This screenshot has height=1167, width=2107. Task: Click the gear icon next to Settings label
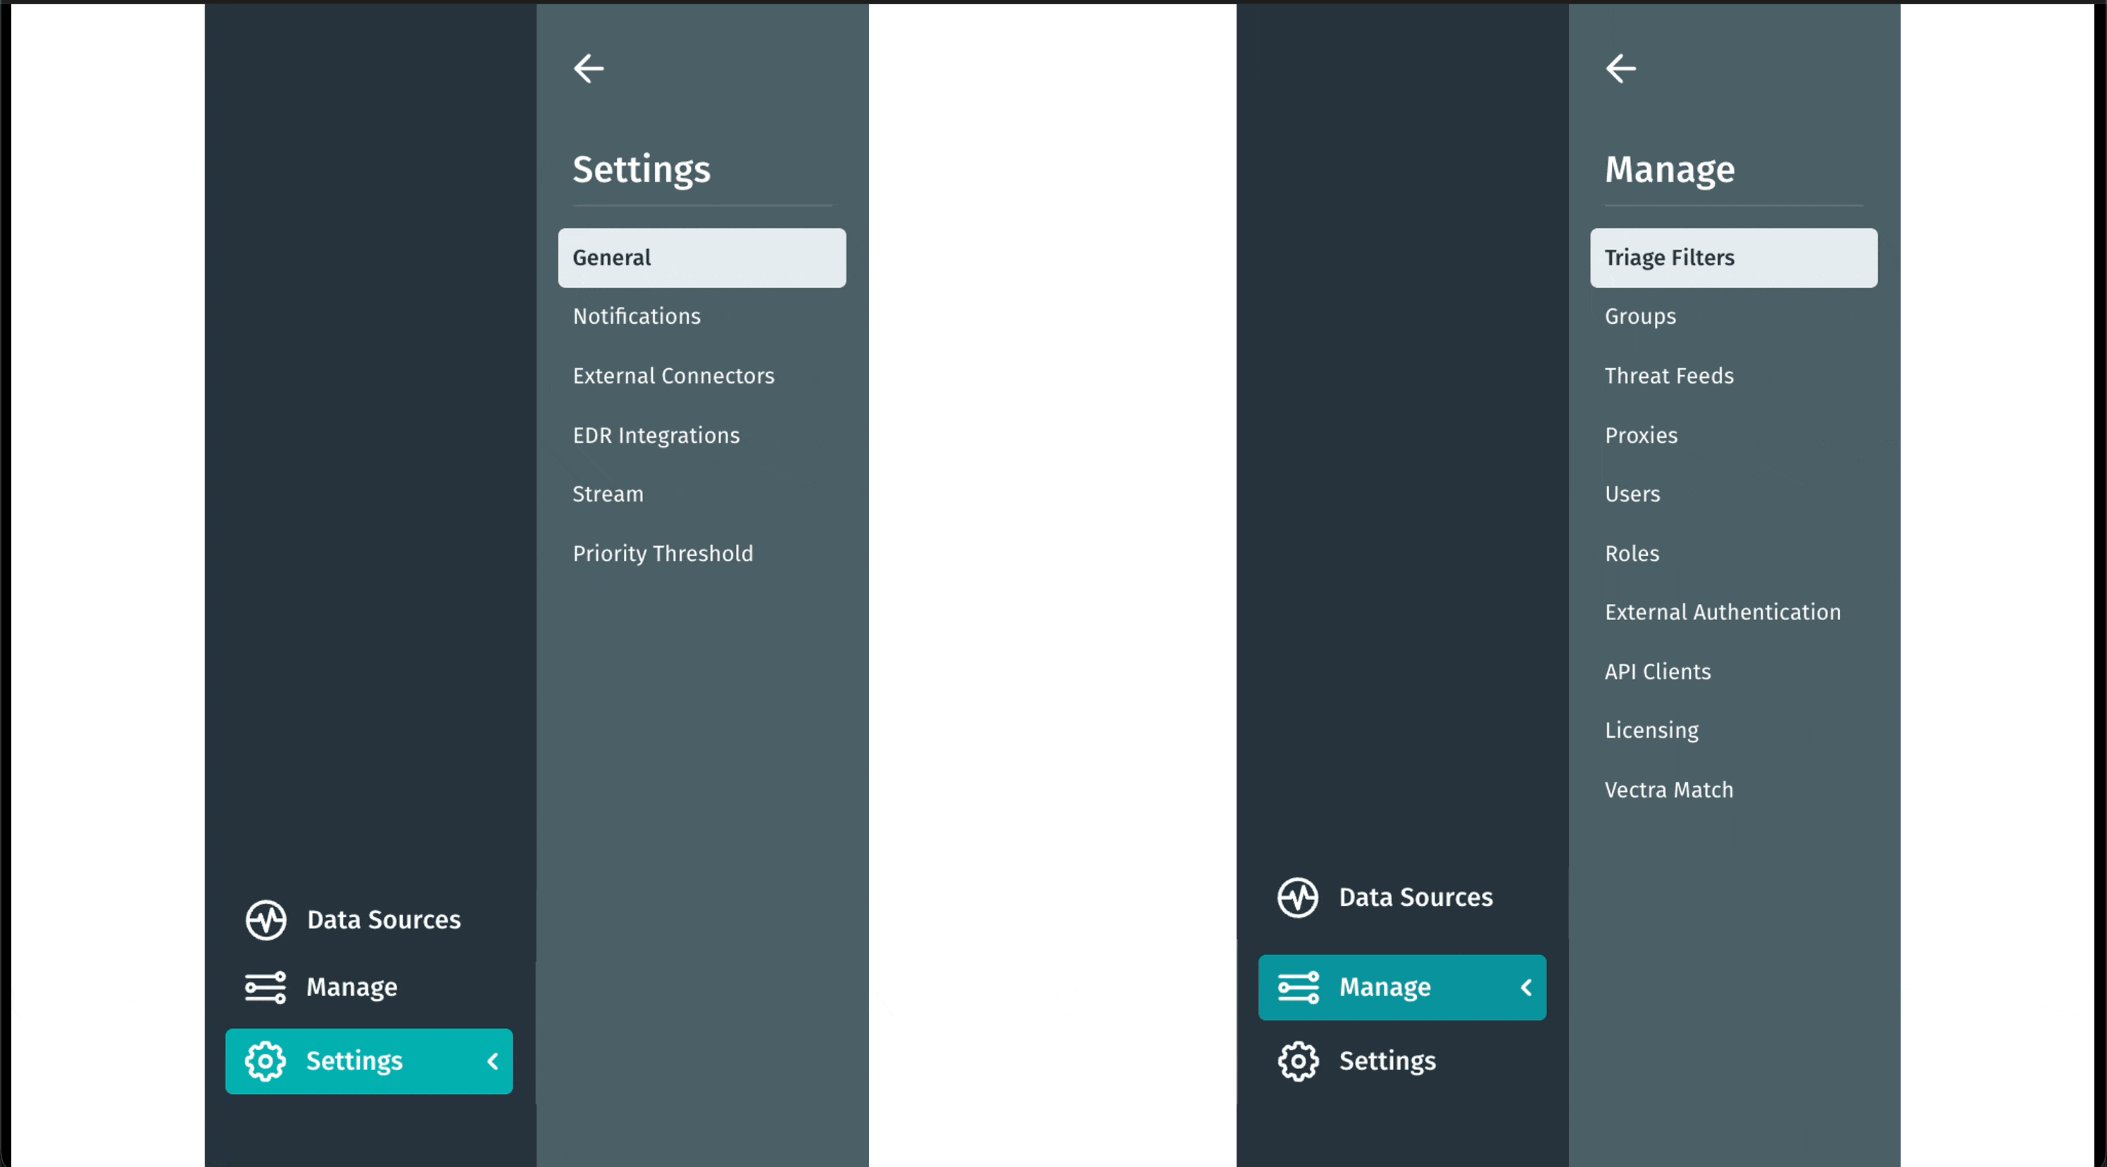tap(265, 1061)
